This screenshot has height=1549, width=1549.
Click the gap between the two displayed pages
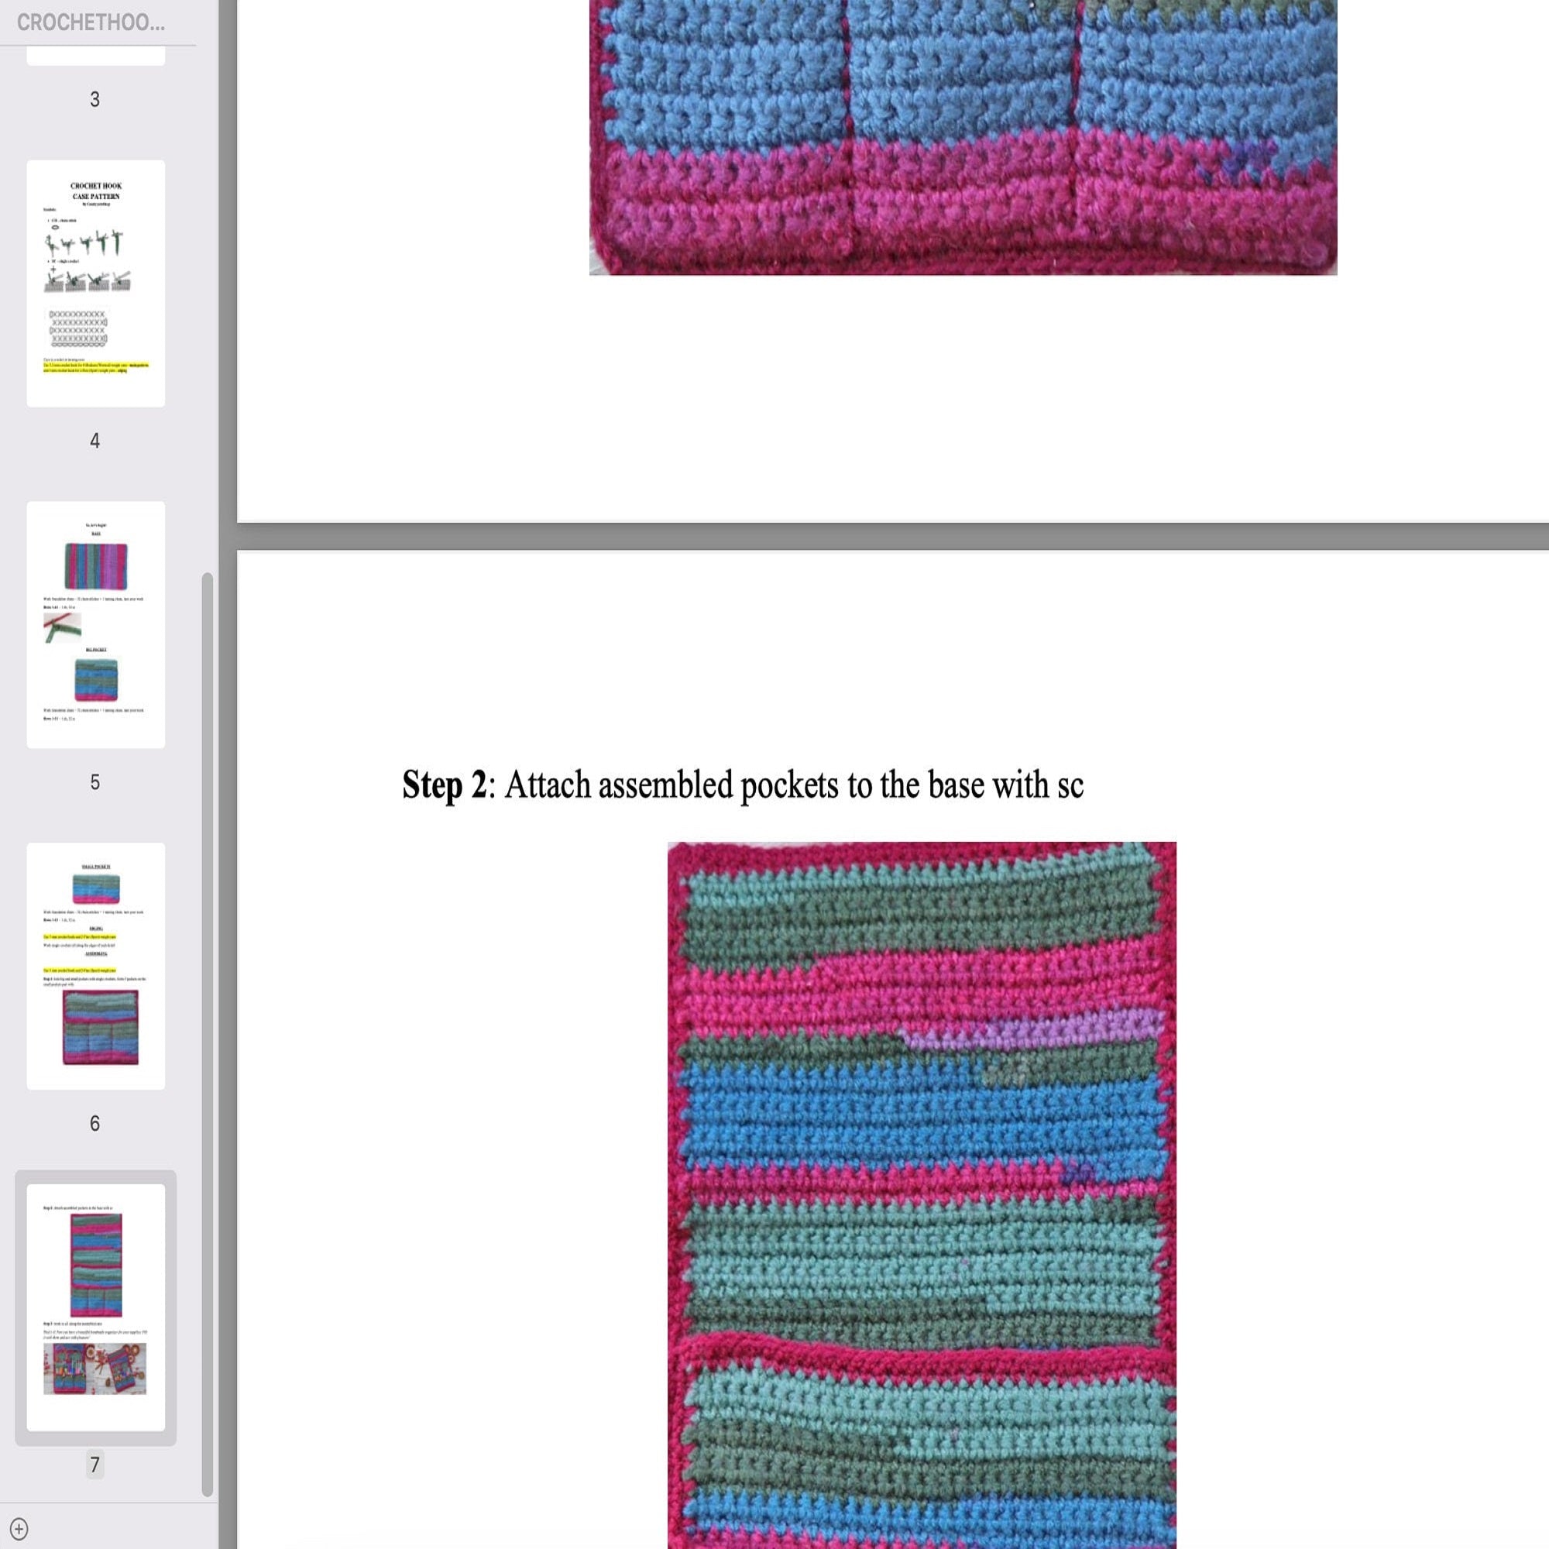[x=882, y=536]
